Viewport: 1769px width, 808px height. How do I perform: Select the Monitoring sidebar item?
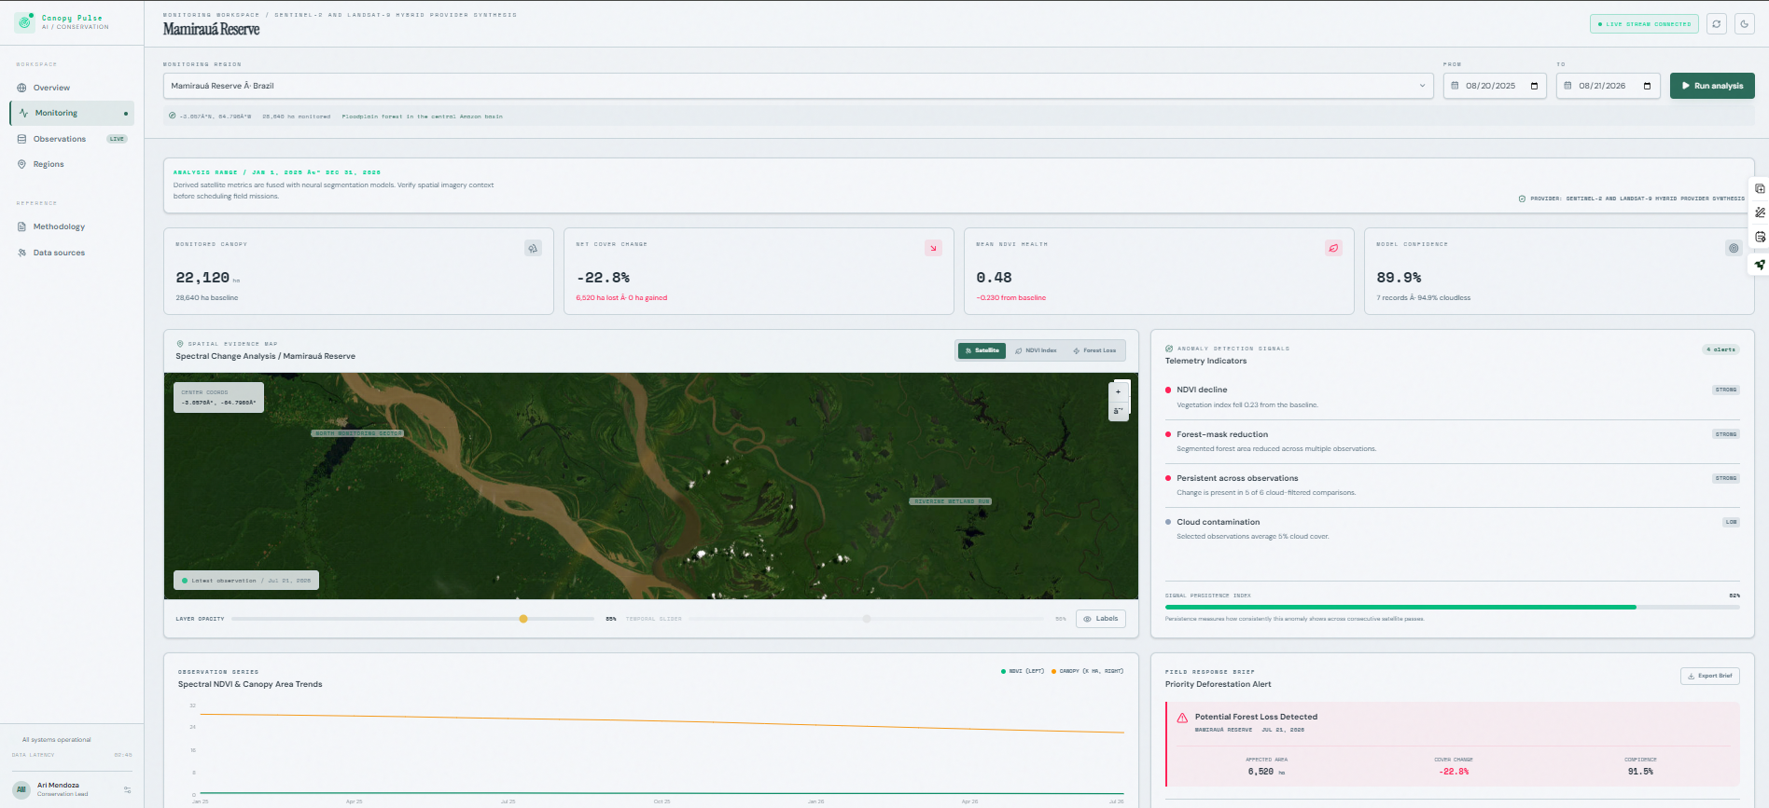tap(72, 113)
